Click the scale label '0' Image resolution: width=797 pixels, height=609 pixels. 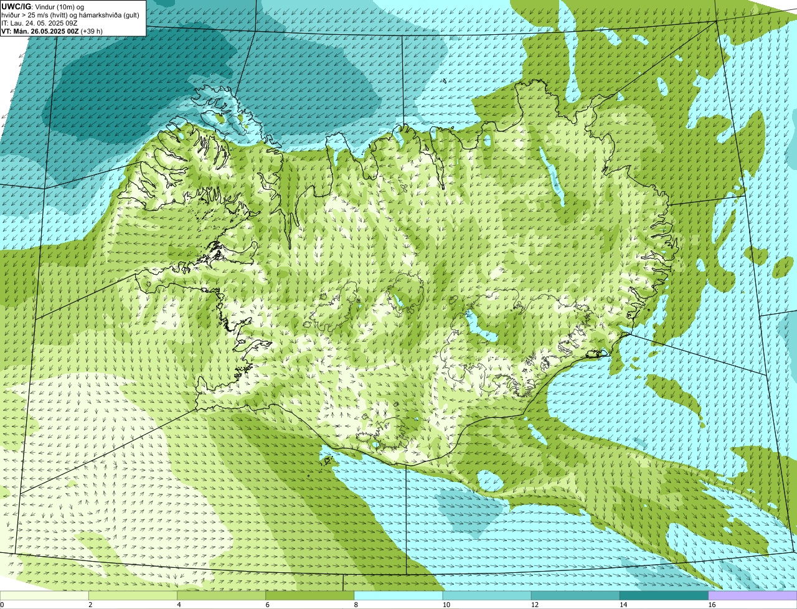click(x=2, y=605)
